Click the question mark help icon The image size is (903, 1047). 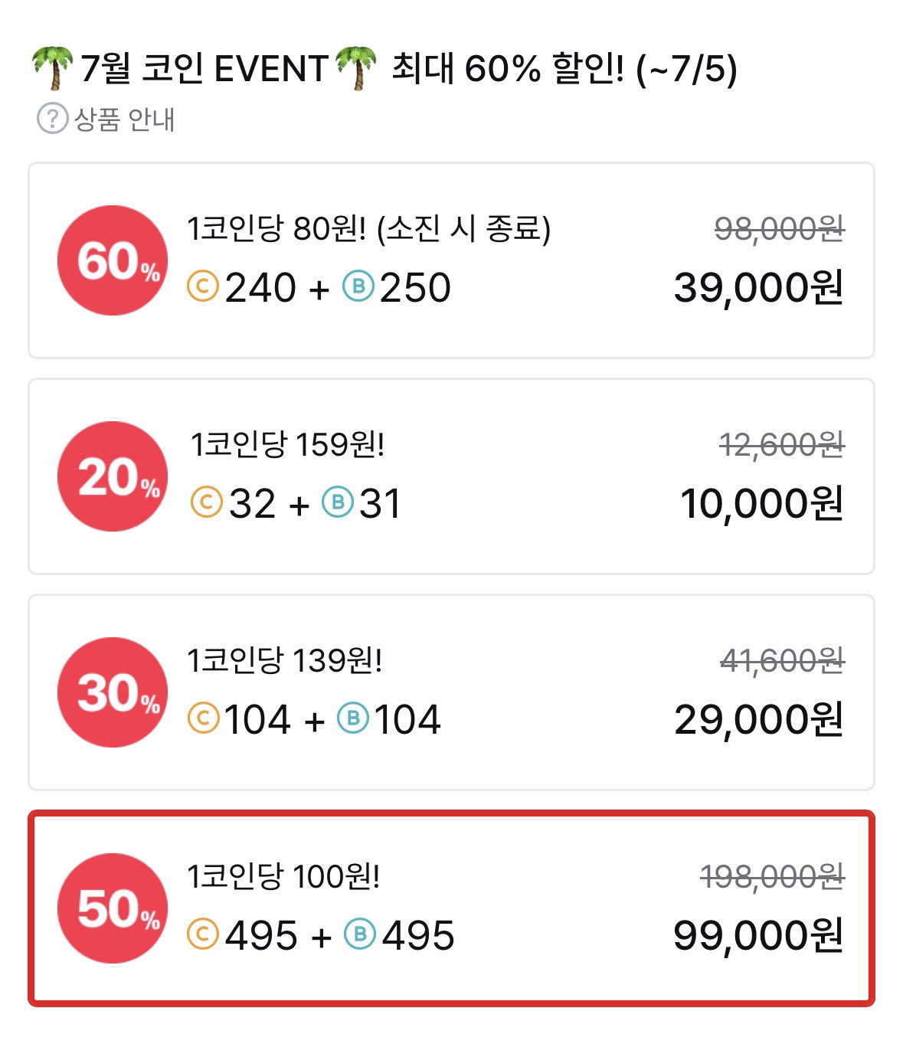point(52,119)
